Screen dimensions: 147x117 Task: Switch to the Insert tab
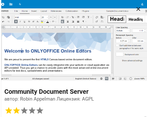(x=34, y=11)
